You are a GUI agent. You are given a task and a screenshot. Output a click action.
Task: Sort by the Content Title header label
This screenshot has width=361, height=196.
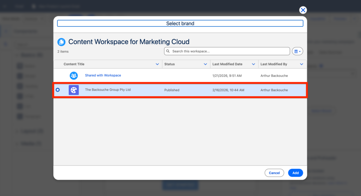click(x=74, y=64)
